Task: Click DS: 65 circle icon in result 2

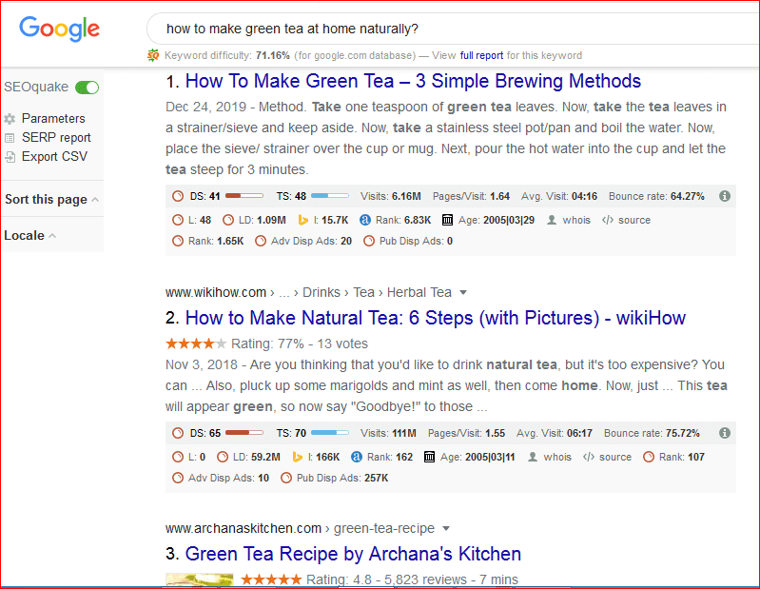Action: click(x=178, y=433)
